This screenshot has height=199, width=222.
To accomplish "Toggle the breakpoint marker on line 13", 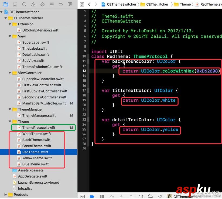I will 84,71.
